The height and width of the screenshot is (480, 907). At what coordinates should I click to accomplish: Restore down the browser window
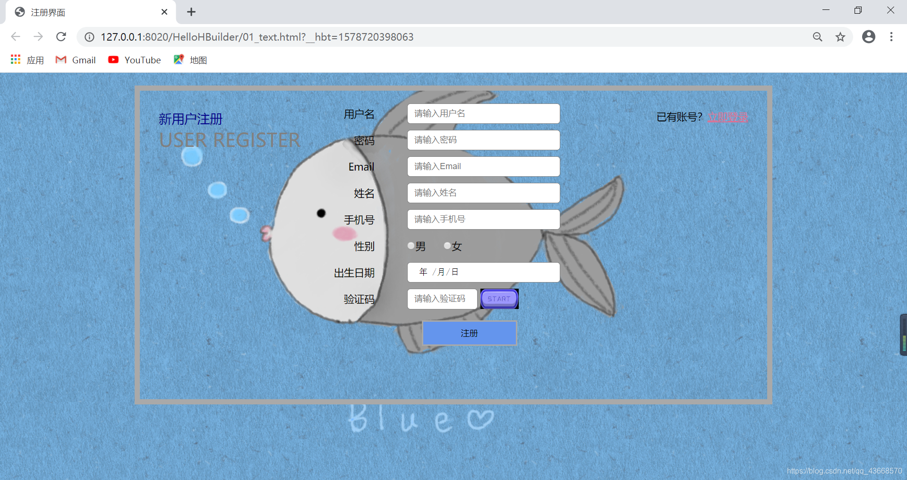point(858,10)
